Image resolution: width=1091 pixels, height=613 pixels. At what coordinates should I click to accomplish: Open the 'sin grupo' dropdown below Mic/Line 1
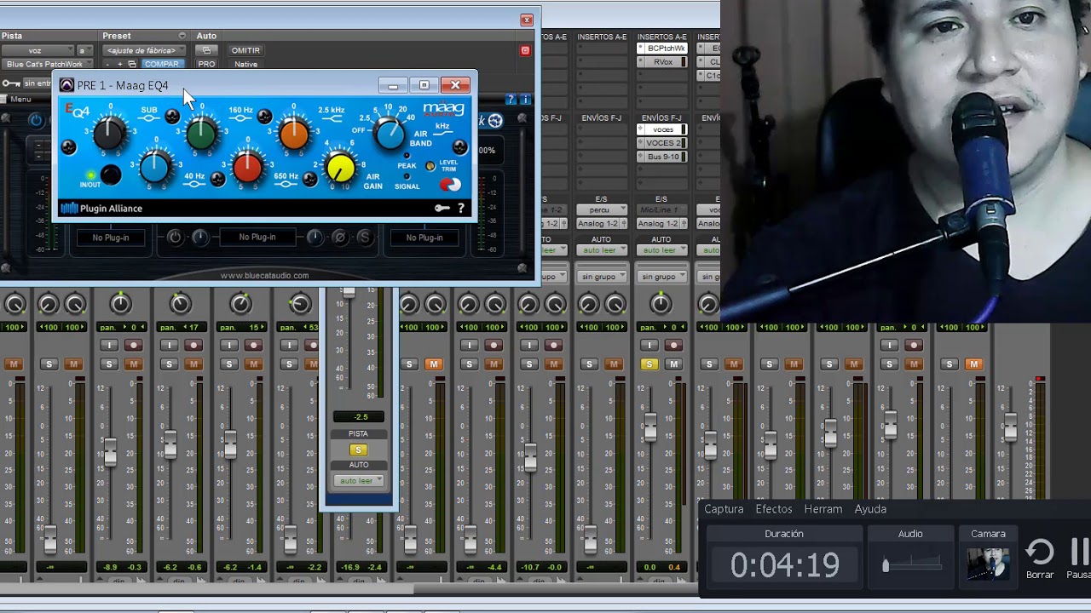point(661,277)
